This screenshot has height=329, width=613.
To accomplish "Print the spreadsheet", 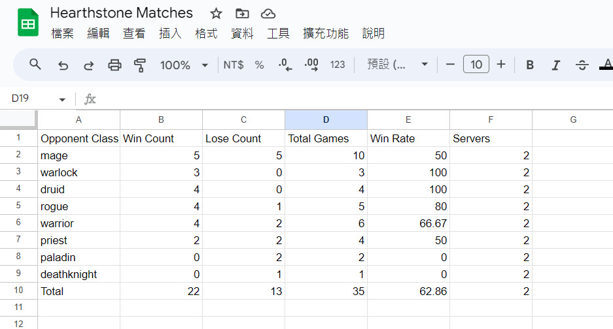I will click(114, 65).
